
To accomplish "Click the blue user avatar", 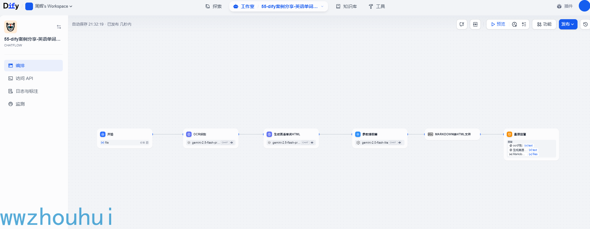I will pyautogui.click(x=584, y=6).
